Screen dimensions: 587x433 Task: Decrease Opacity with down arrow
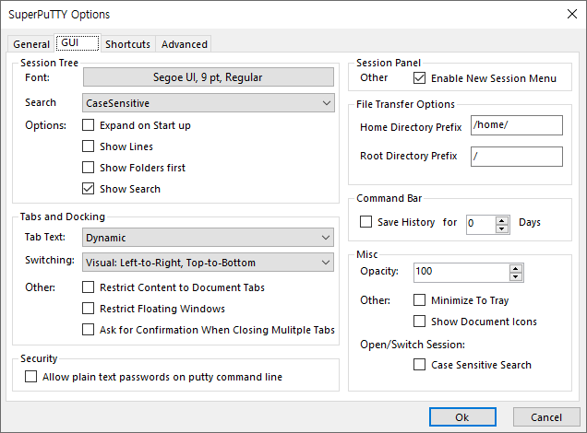[x=516, y=276]
